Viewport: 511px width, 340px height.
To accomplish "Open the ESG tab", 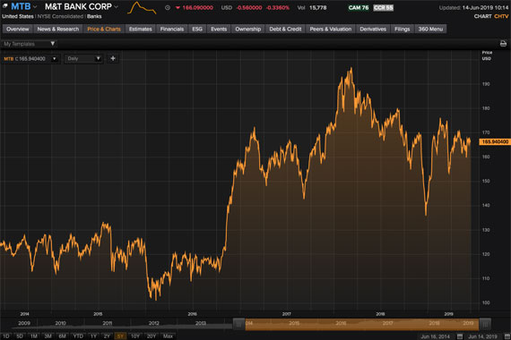I will 197,29.
